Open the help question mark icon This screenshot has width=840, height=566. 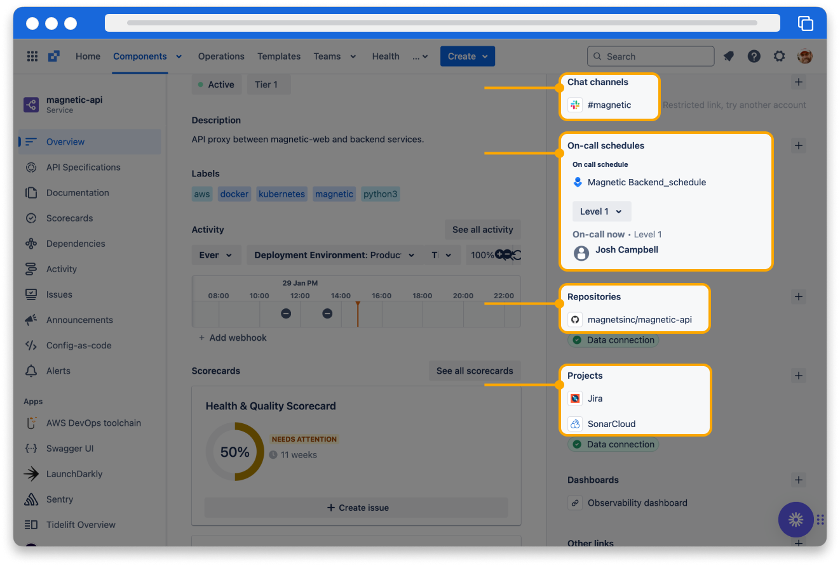pyautogui.click(x=754, y=56)
